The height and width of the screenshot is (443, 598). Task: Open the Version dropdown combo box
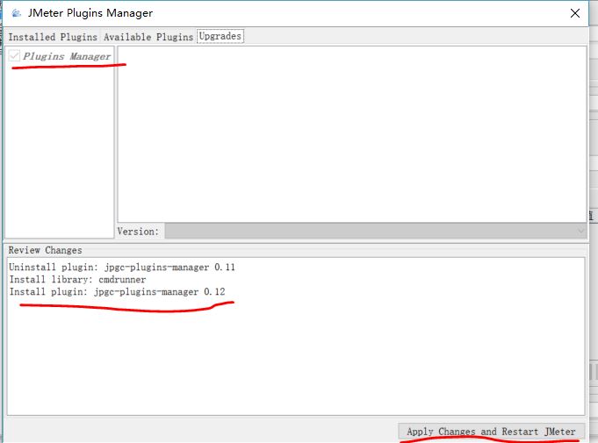[x=369, y=231]
